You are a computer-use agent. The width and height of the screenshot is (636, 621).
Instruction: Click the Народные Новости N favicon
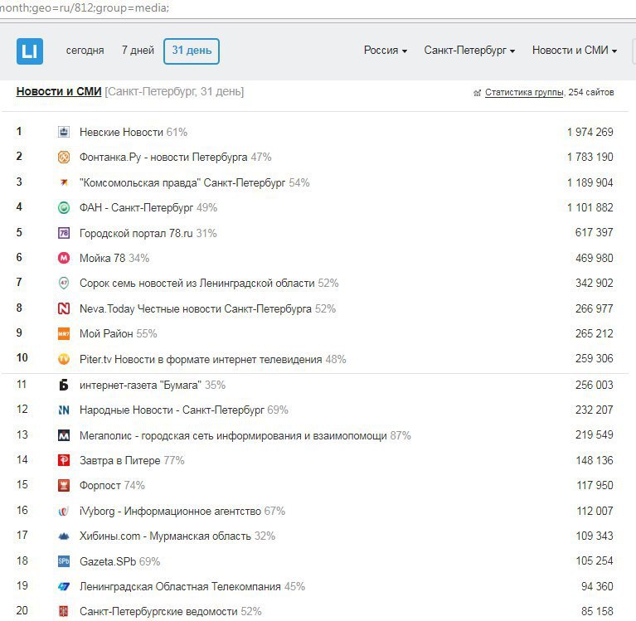point(64,410)
